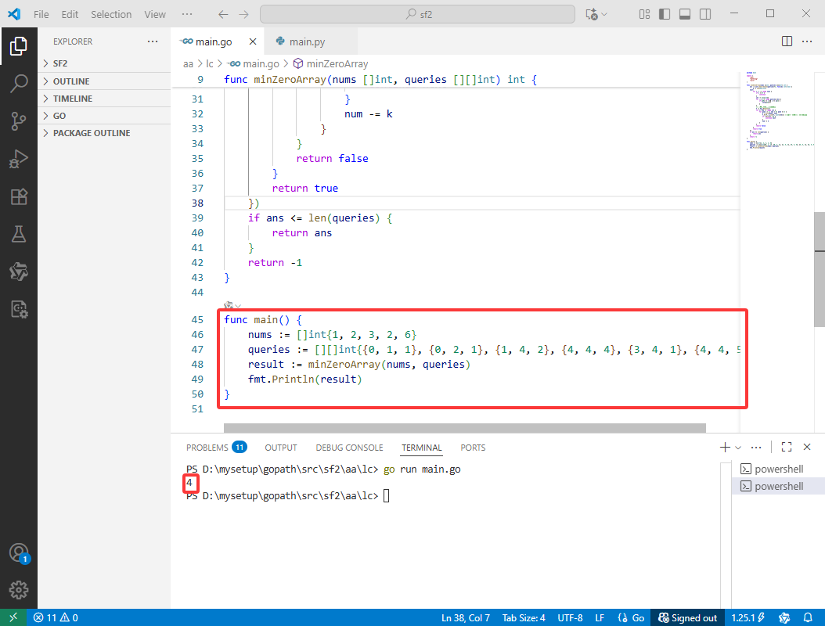This screenshot has height=626, width=825.
Task: Open notifications bell in status bar
Action: [808, 617]
